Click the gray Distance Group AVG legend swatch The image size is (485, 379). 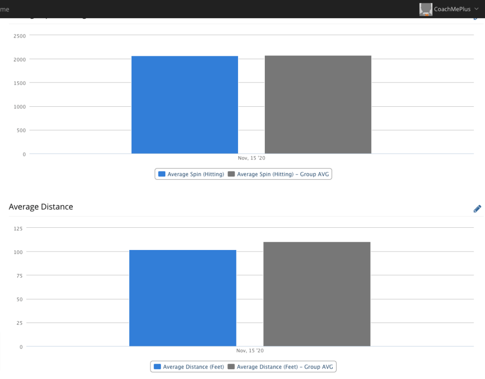[231, 366]
